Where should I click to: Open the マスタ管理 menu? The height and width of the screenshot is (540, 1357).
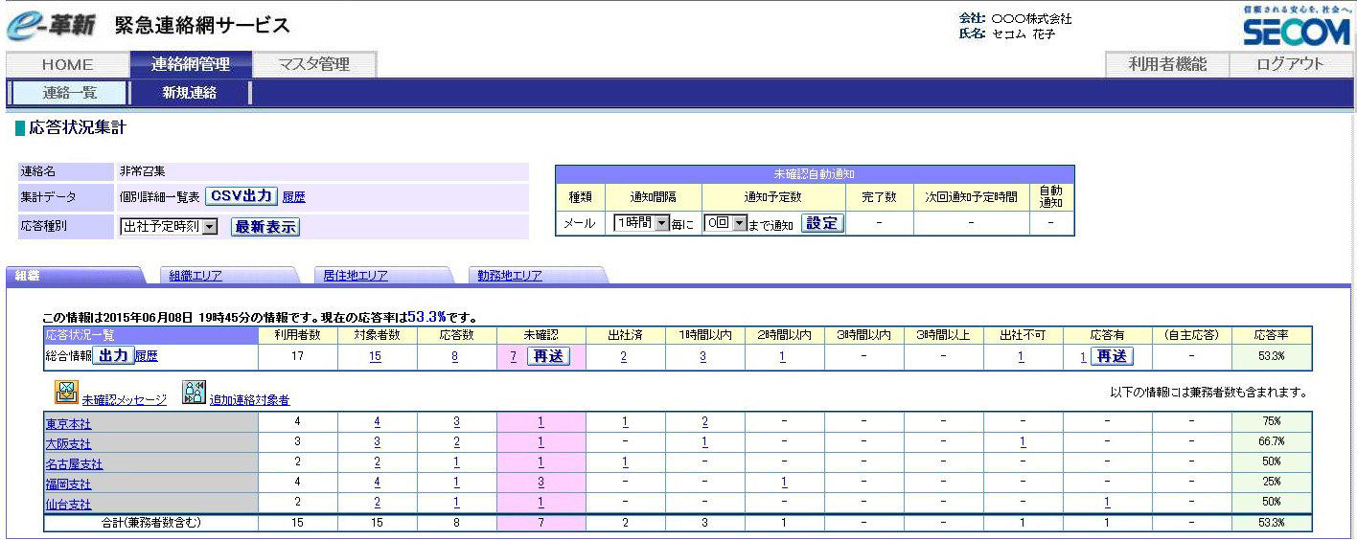pos(314,64)
